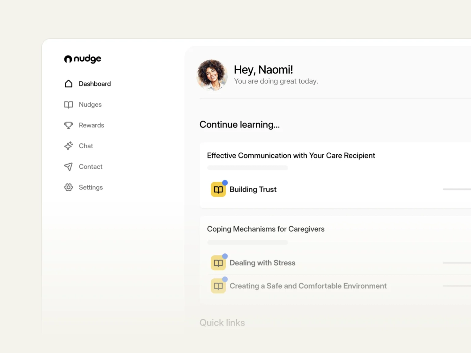Click the Chat sparkle icon
Image resolution: width=471 pixels, height=353 pixels.
click(68, 146)
